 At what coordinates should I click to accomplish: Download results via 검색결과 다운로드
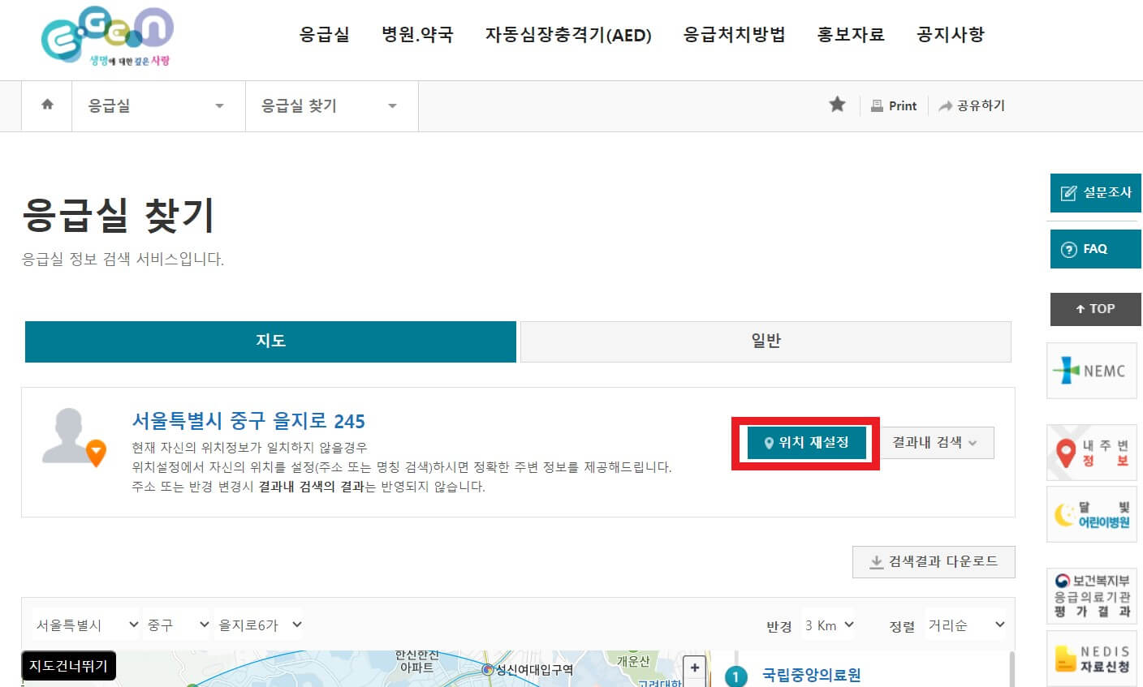point(933,561)
